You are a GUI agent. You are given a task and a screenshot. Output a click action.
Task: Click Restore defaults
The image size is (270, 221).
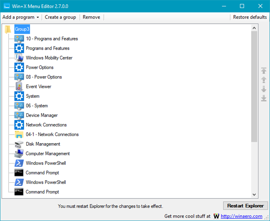(250, 17)
